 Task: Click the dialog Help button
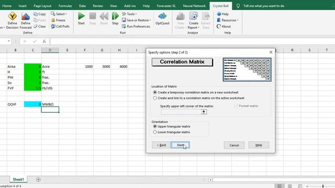259,145
